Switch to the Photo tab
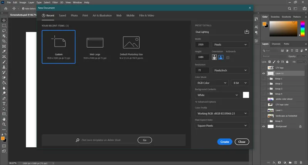 (74, 15)
